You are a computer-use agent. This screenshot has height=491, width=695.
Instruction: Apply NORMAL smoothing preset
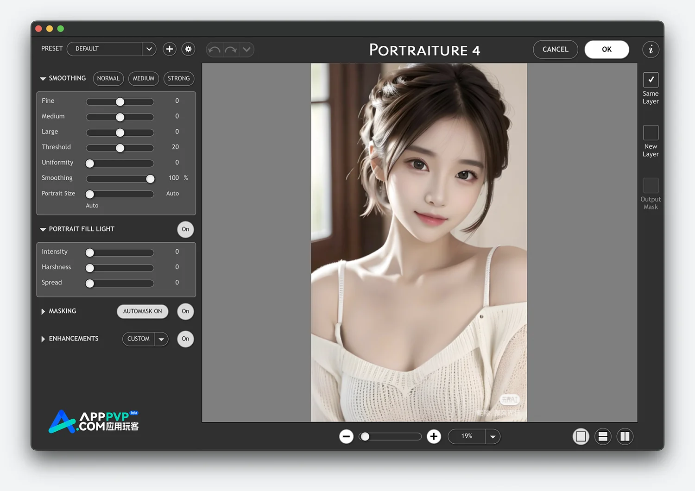[x=108, y=79]
